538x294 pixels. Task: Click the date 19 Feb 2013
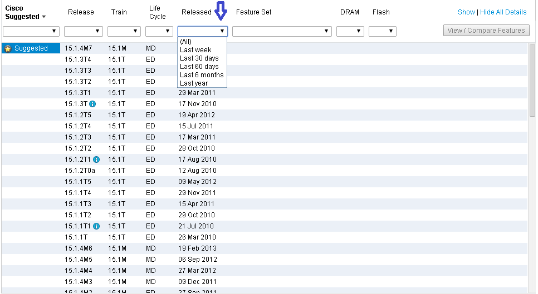[x=197, y=248]
